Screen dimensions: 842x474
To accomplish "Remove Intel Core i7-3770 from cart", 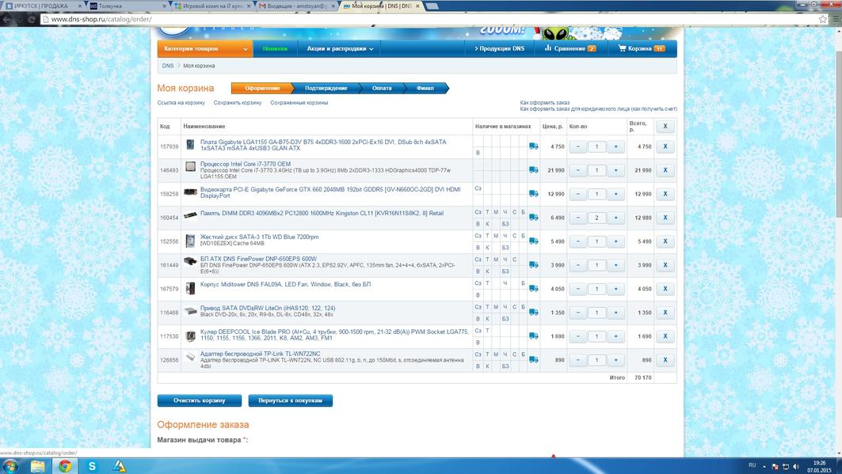I will [x=665, y=170].
